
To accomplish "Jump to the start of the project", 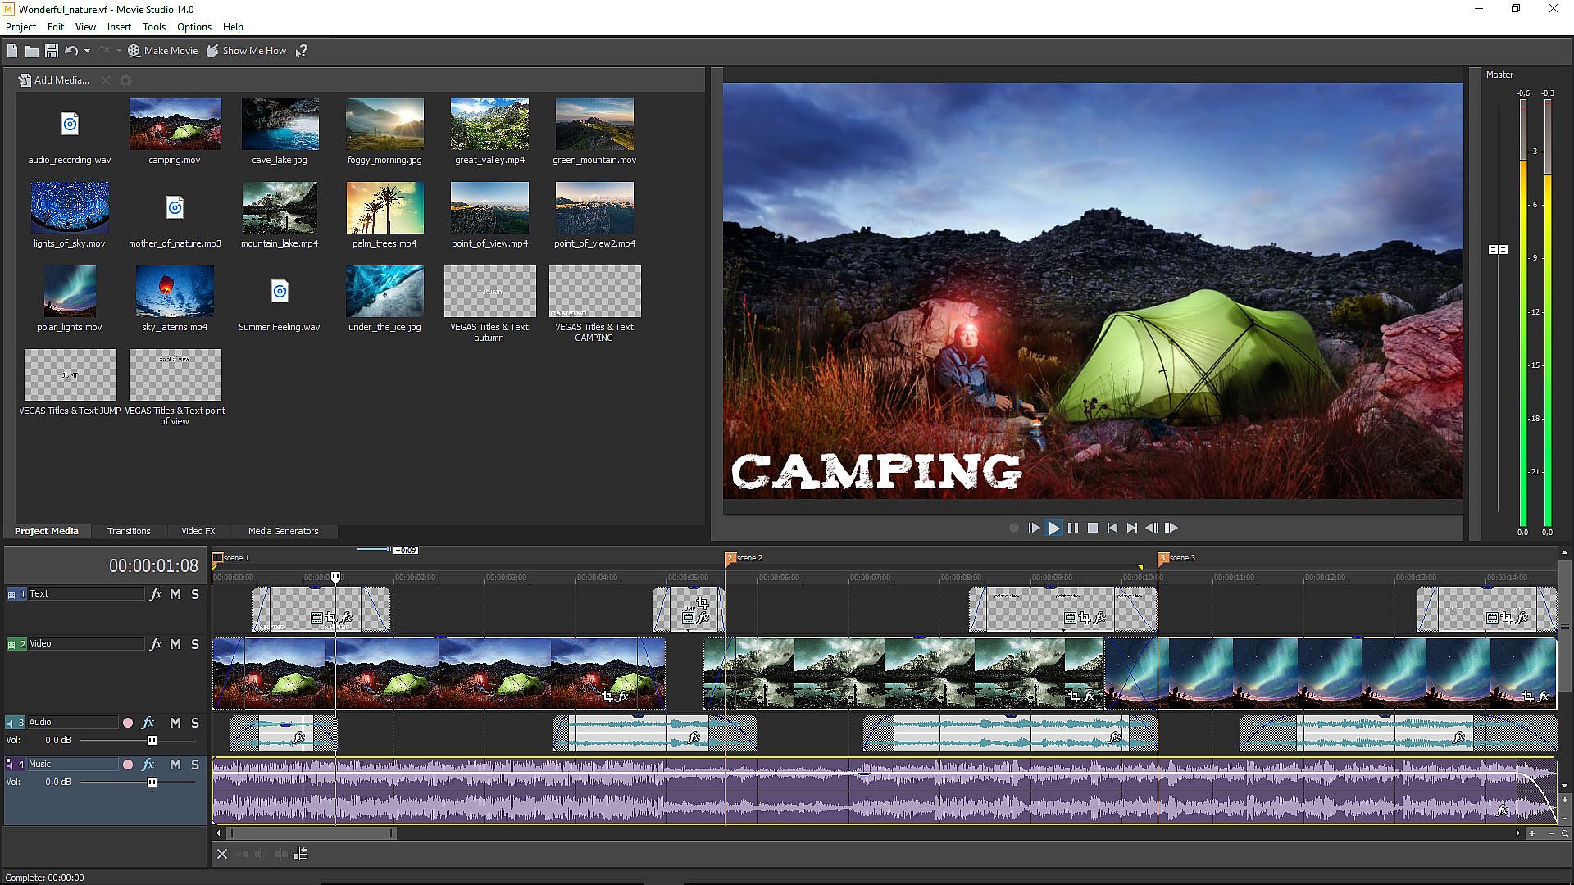I will coord(1112,529).
